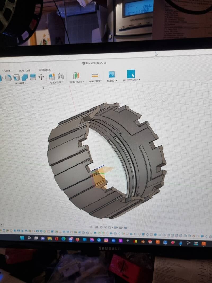Open the CONSTRUIRE dropdown menu
Image resolution: width=212 pixels, height=283 pixels.
point(77,82)
